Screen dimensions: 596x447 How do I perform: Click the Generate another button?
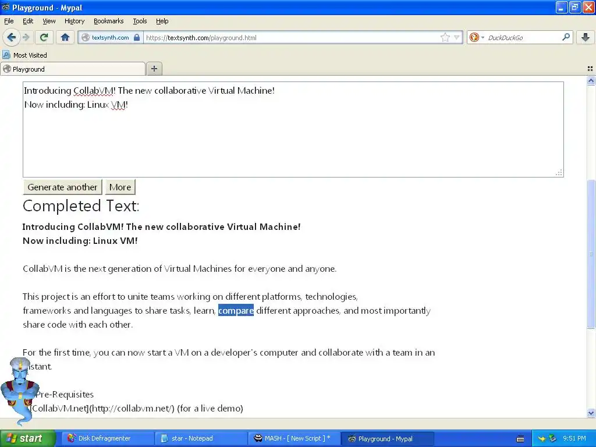tap(62, 187)
